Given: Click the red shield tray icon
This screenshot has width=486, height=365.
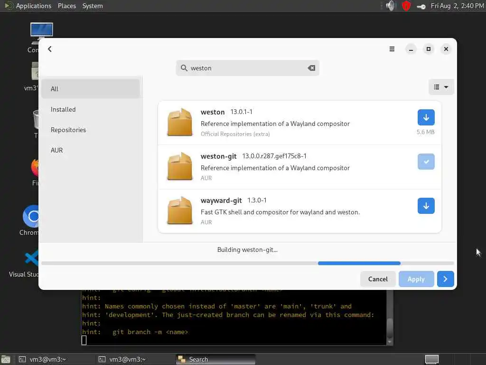Looking at the screenshot, I should pos(406,6).
